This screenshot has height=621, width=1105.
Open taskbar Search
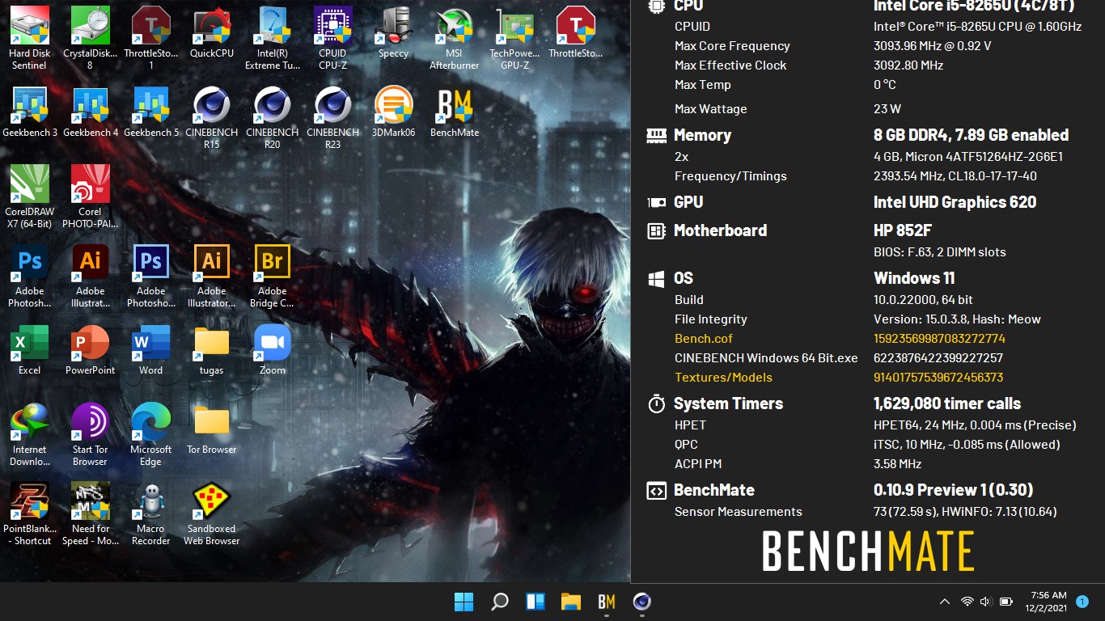coord(500,602)
